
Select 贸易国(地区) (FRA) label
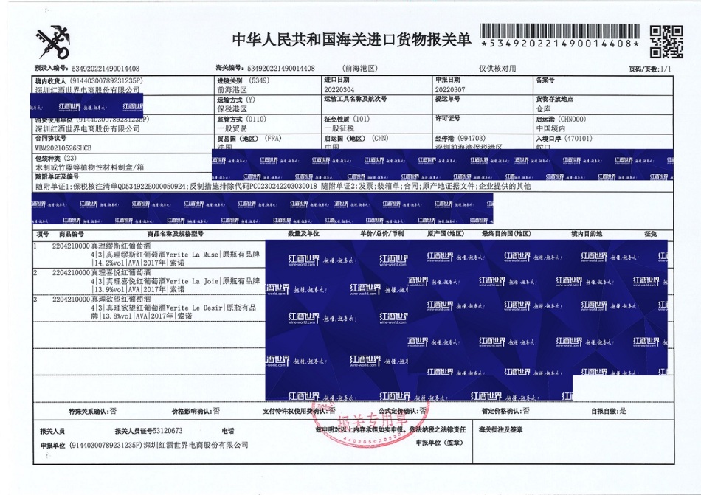click(249, 139)
